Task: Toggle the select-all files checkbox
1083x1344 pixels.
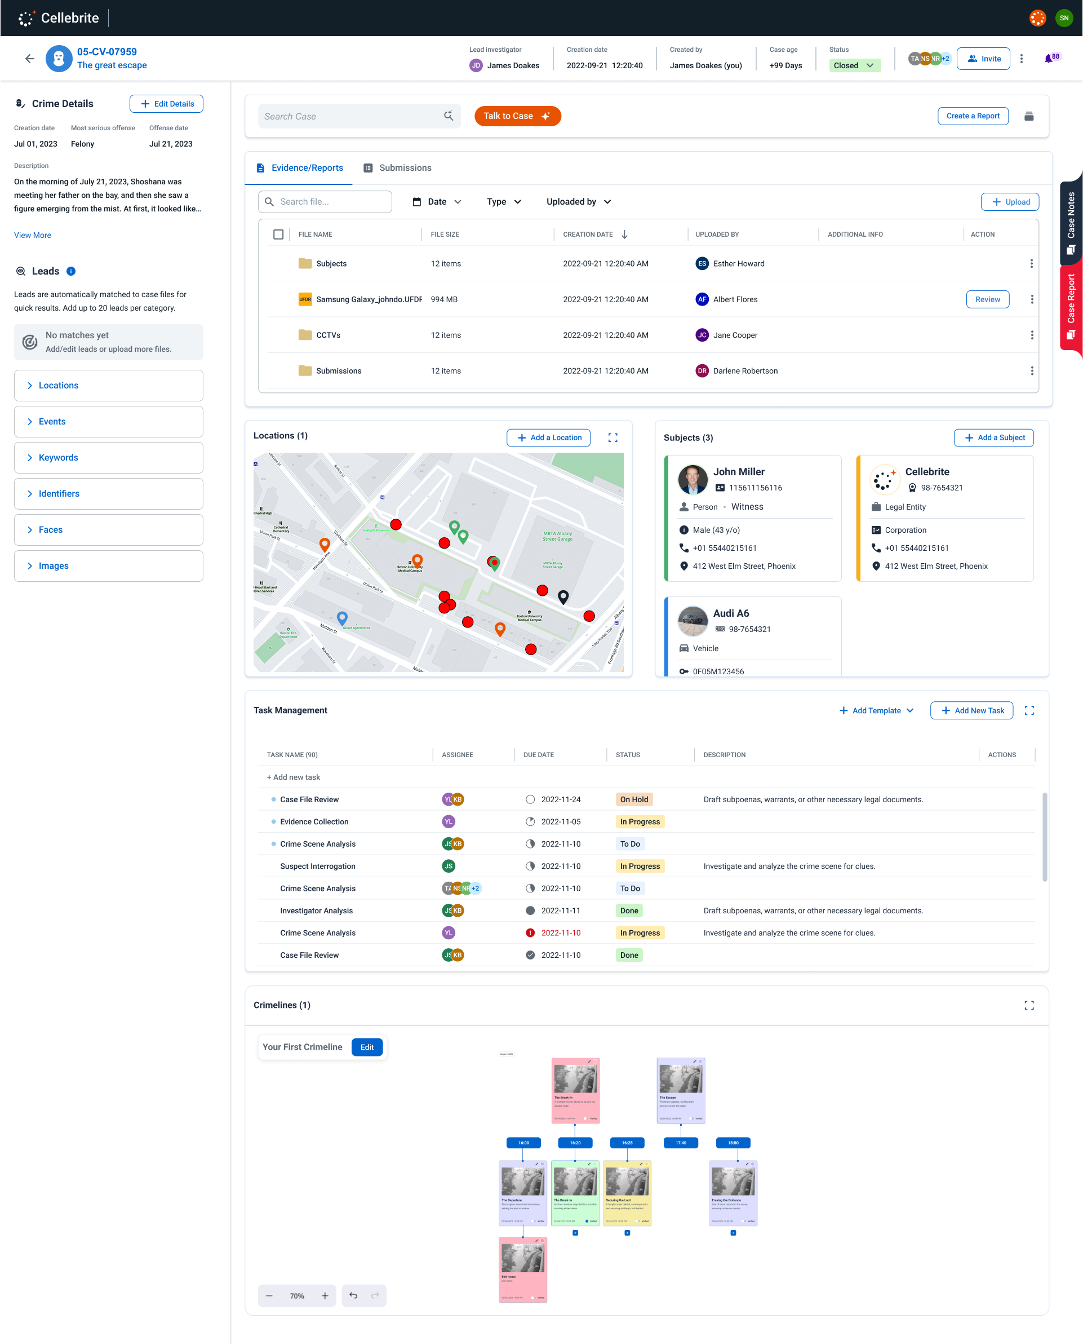Action: pyautogui.click(x=278, y=235)
